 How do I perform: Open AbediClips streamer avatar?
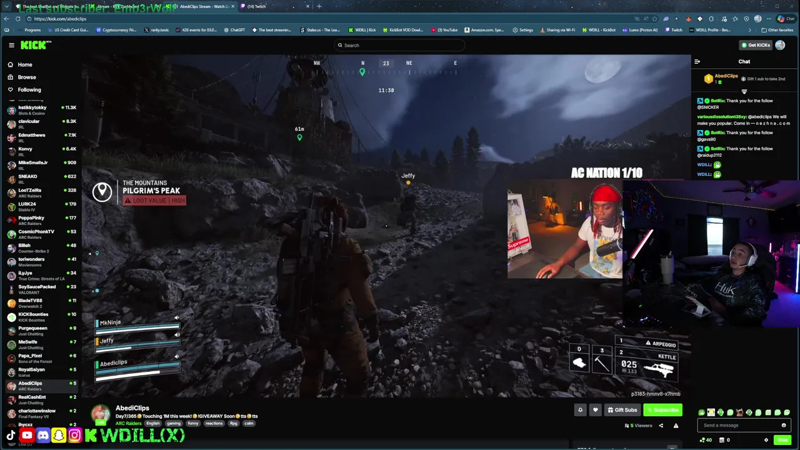pyautogui.click(x=100, y=414)
